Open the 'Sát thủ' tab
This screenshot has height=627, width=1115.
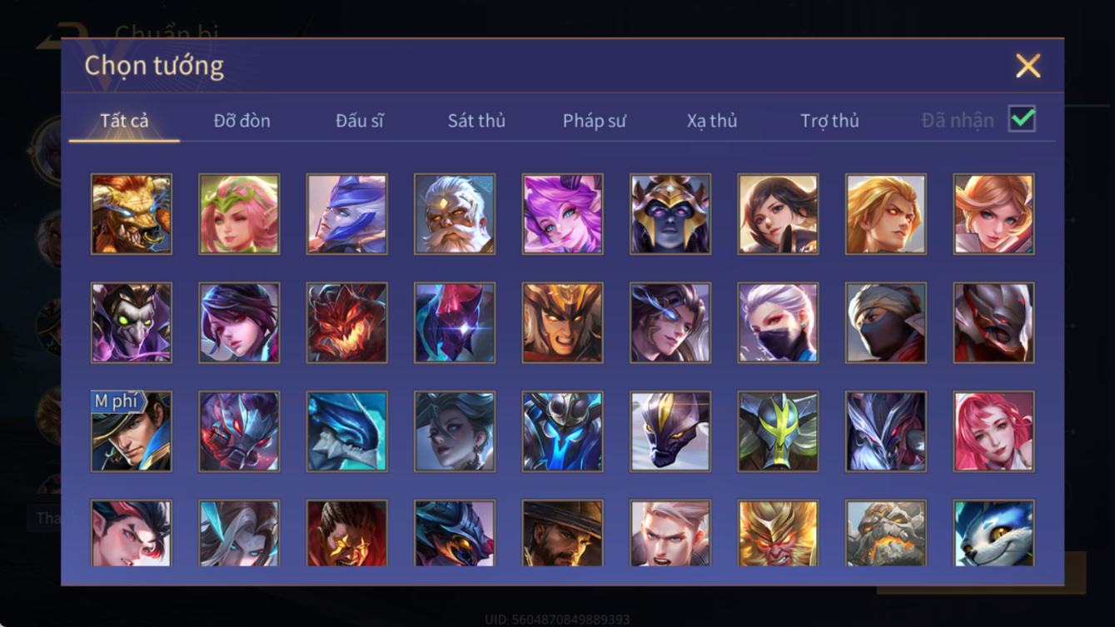point(476,121)
